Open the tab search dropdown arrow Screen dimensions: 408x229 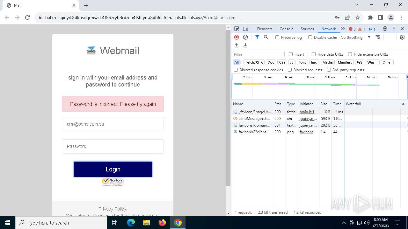click(357, 5)
